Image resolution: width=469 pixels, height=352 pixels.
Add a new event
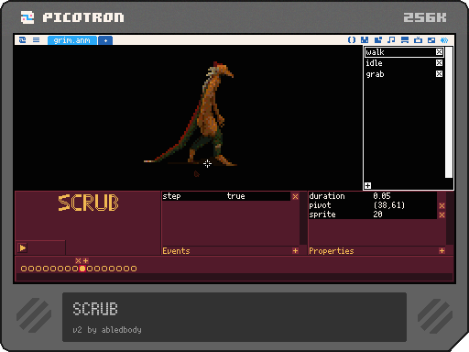(x=295, y=251)
